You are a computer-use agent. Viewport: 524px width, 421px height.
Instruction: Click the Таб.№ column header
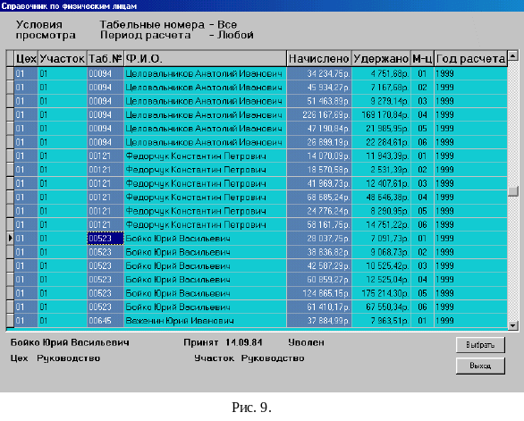106,59
